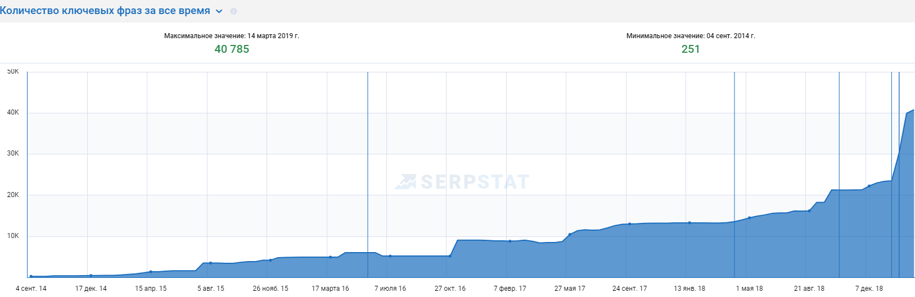Click the title 'Количество ключевых фраз за все время'

105,11
